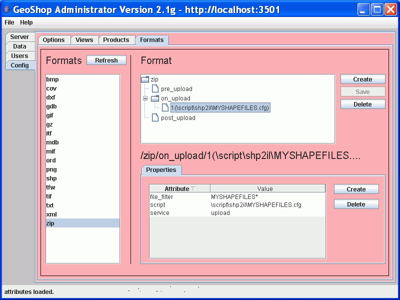Click the MYSHAPEFILES.cfg document icon in tree
Viewport: 400px width, 300px height.
[165, 107]
